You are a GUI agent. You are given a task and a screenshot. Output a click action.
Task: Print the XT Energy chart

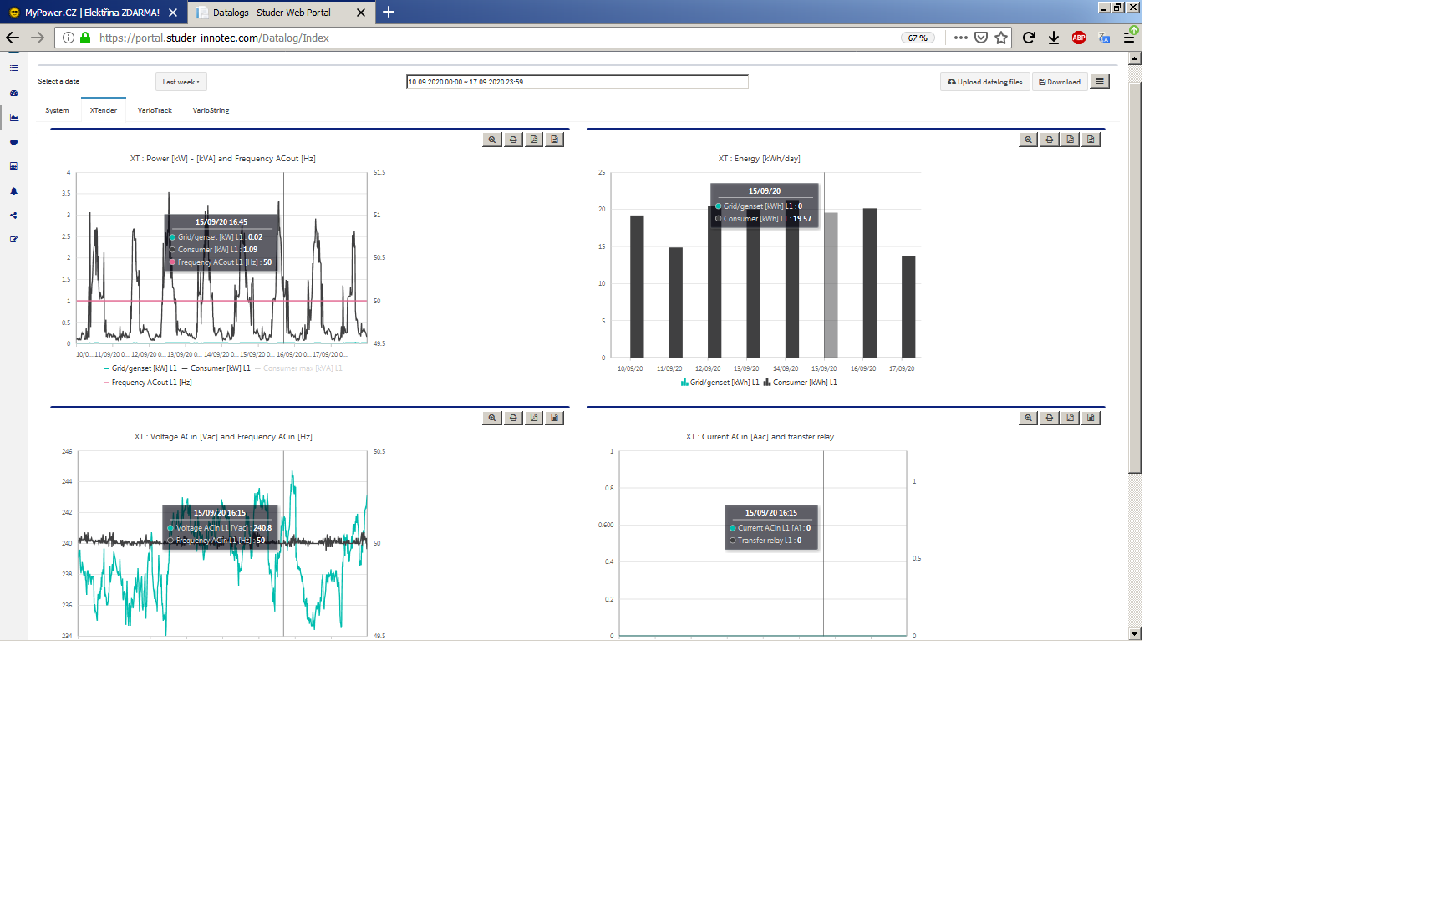pyautogui.click(x=1050, y=140)
